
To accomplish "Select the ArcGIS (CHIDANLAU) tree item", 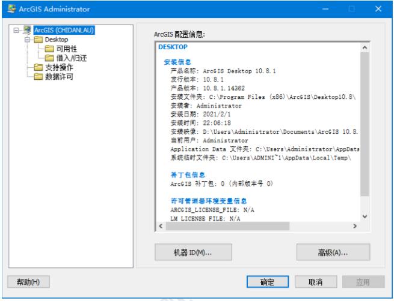I will tap(64, 30).
